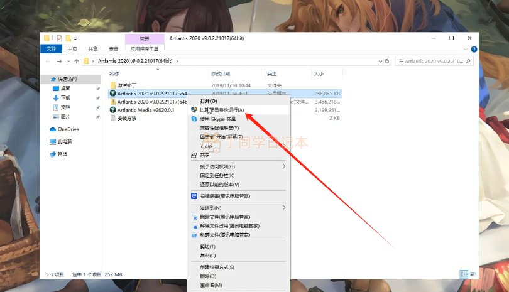The image size is (509, 292).
Task: Select the 激活补丁 folder
Action: (x=126, y=85)
